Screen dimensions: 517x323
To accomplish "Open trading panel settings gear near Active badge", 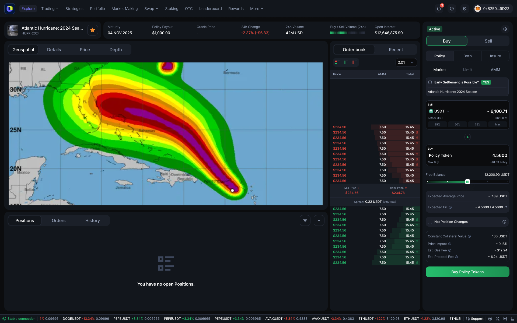I will click(505, 29).
